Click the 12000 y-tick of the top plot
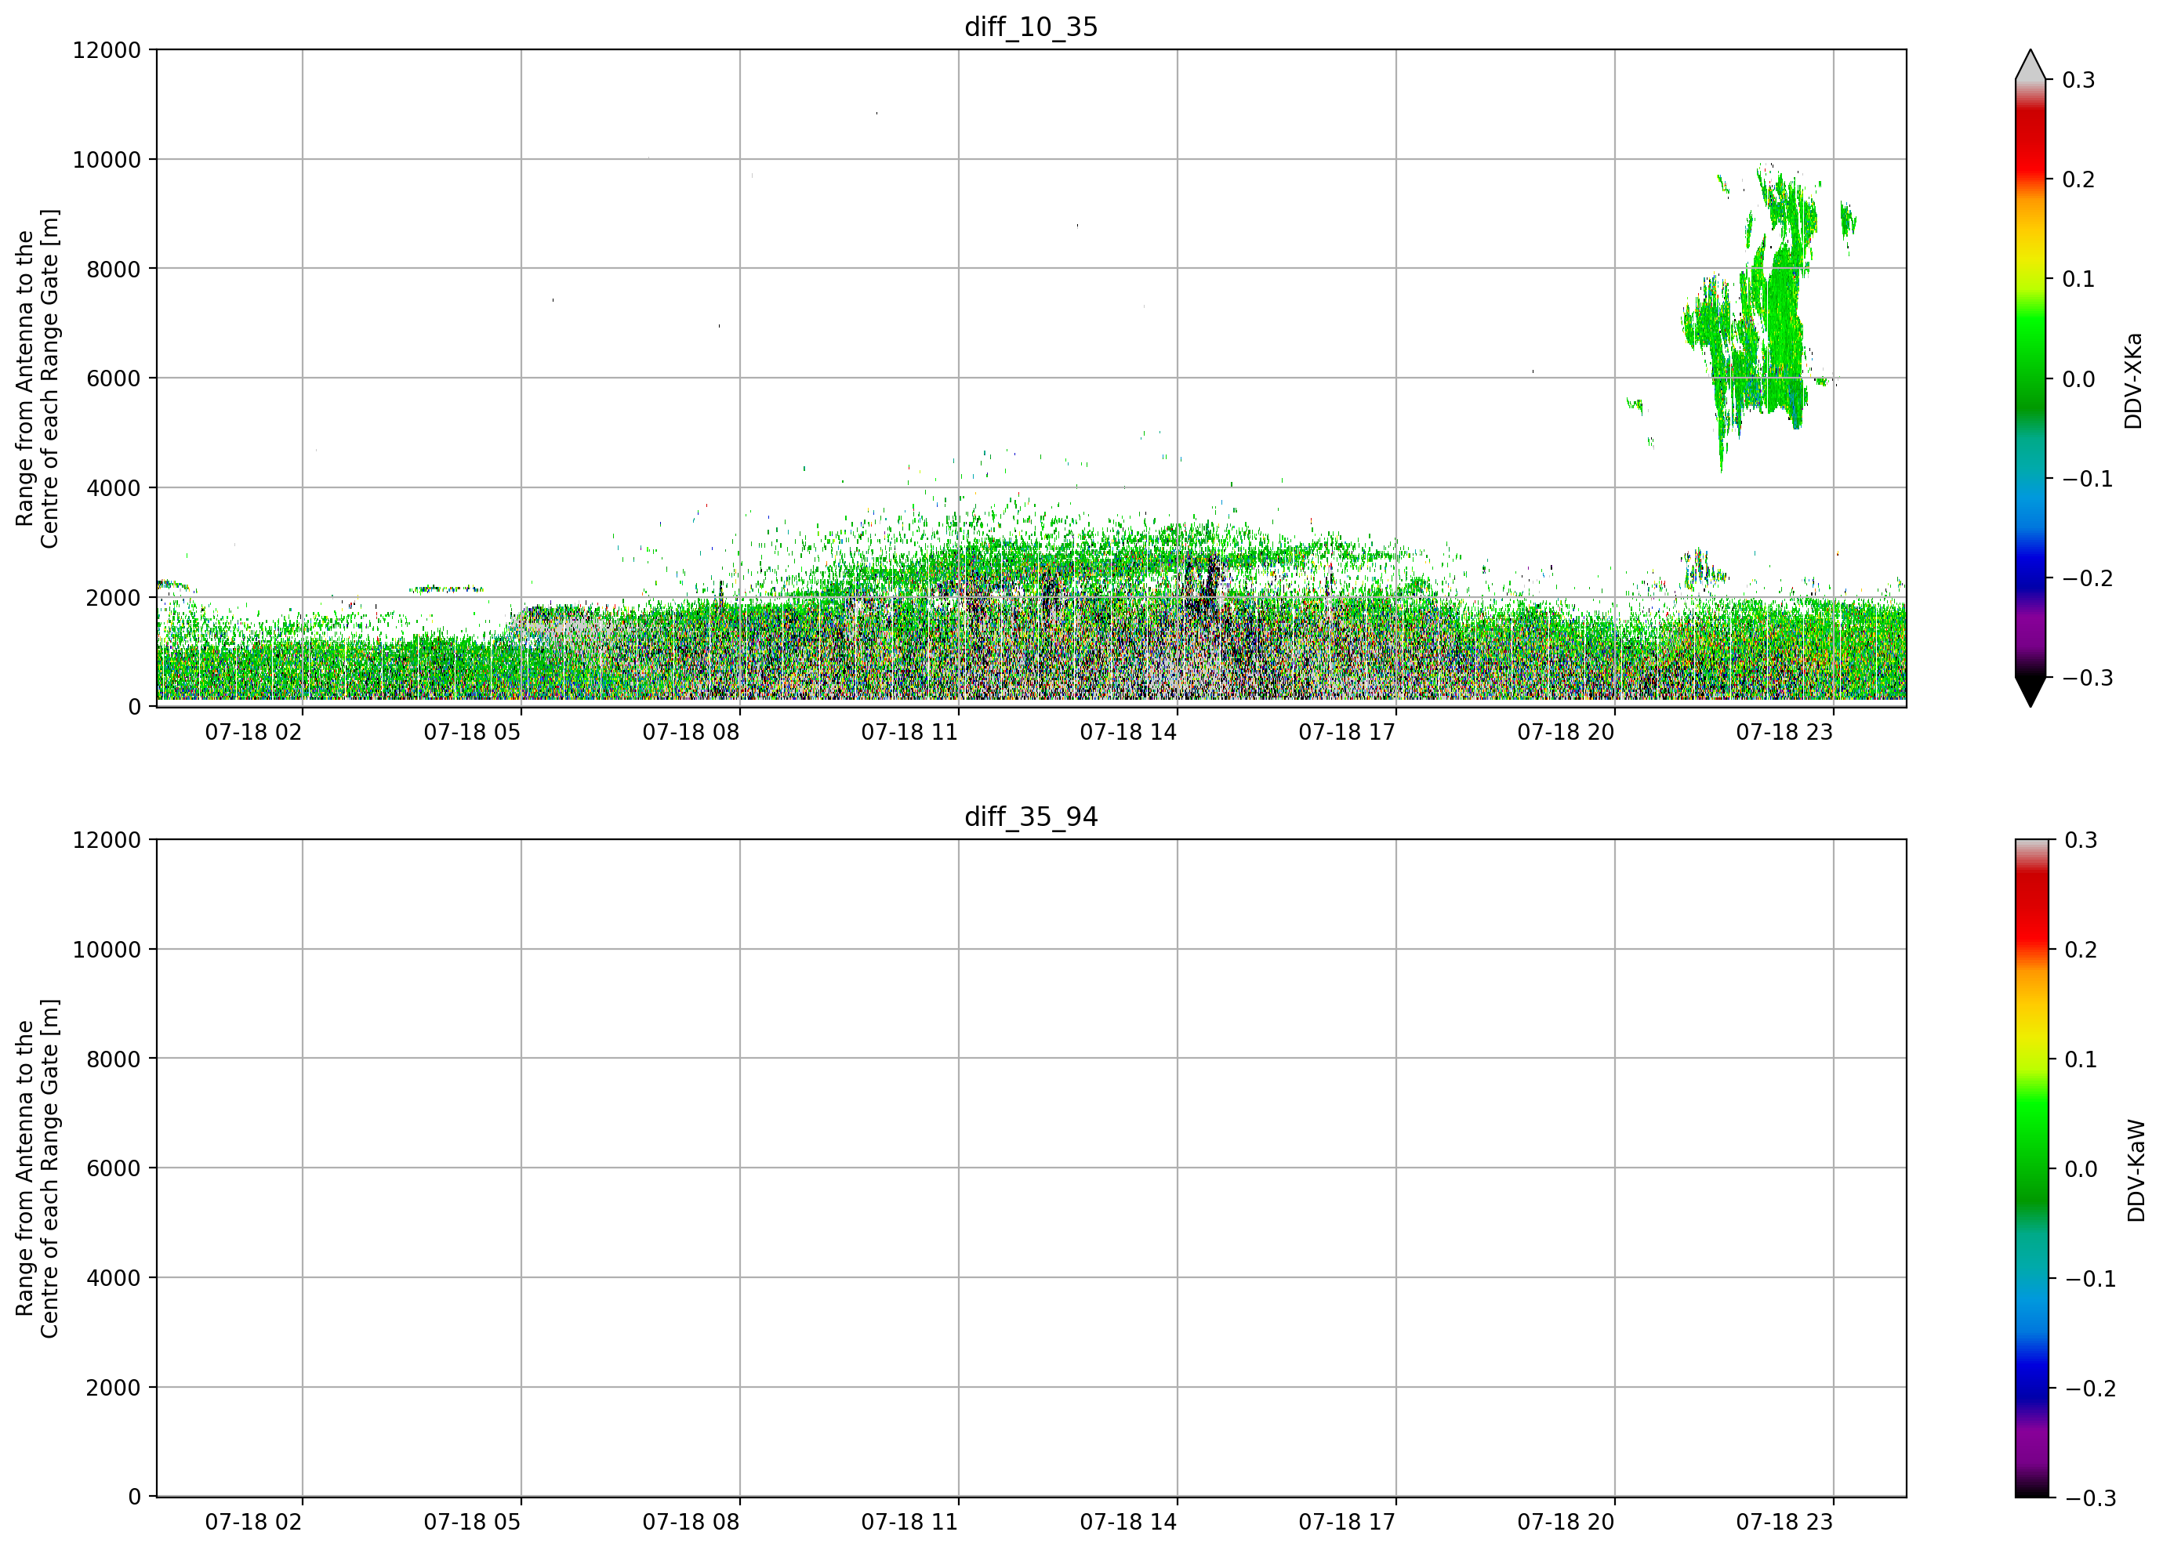This screenshot has width=2163, height=1550. [x=107, y=49]
